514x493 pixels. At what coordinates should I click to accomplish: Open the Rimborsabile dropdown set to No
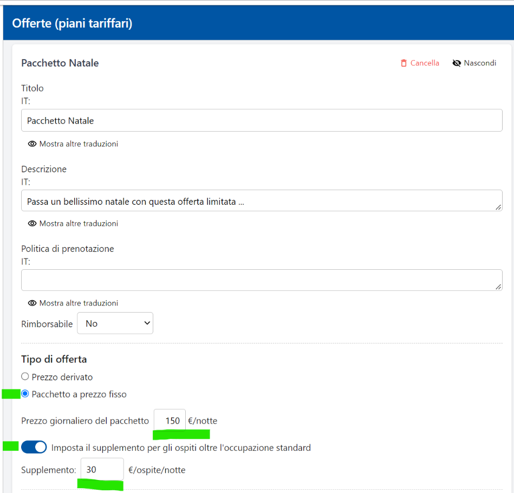point(115,323)
